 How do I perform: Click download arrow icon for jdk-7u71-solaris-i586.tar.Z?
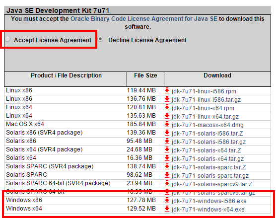(x=167, y=133)
